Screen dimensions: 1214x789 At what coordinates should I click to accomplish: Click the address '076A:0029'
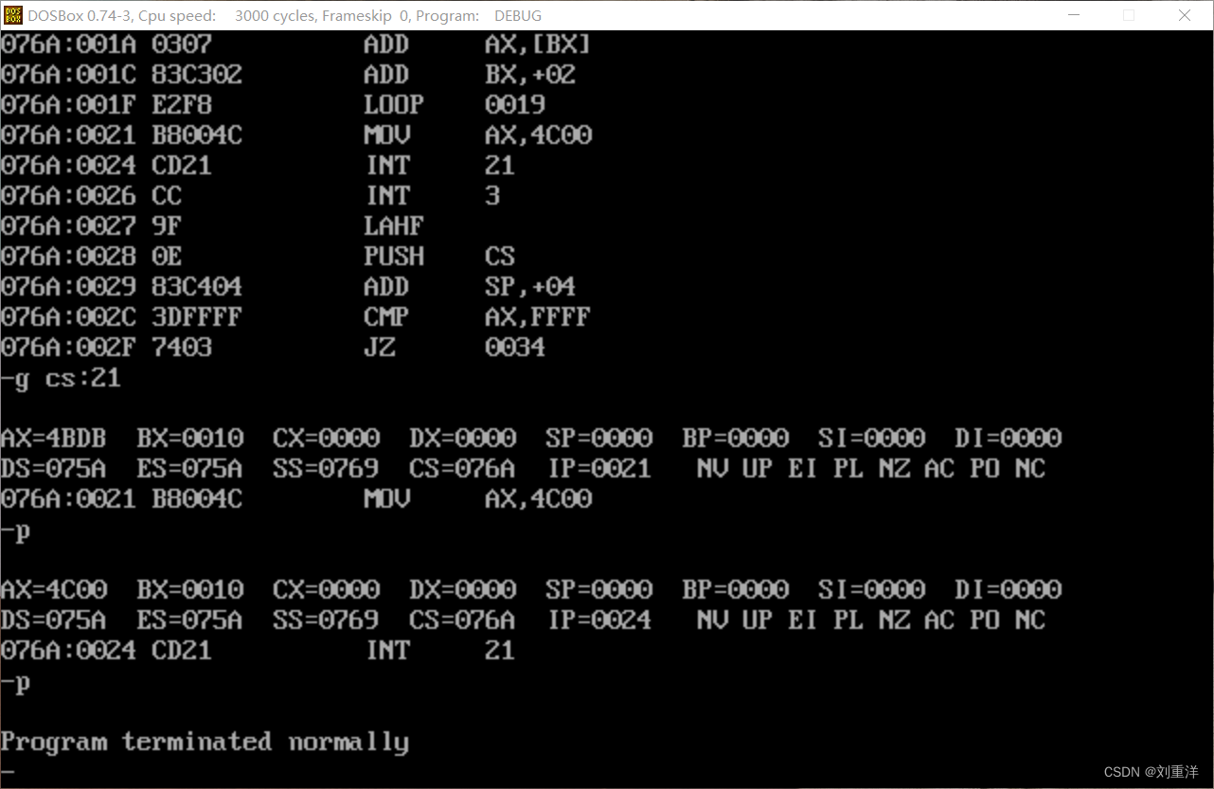click(x=68, y=286)
